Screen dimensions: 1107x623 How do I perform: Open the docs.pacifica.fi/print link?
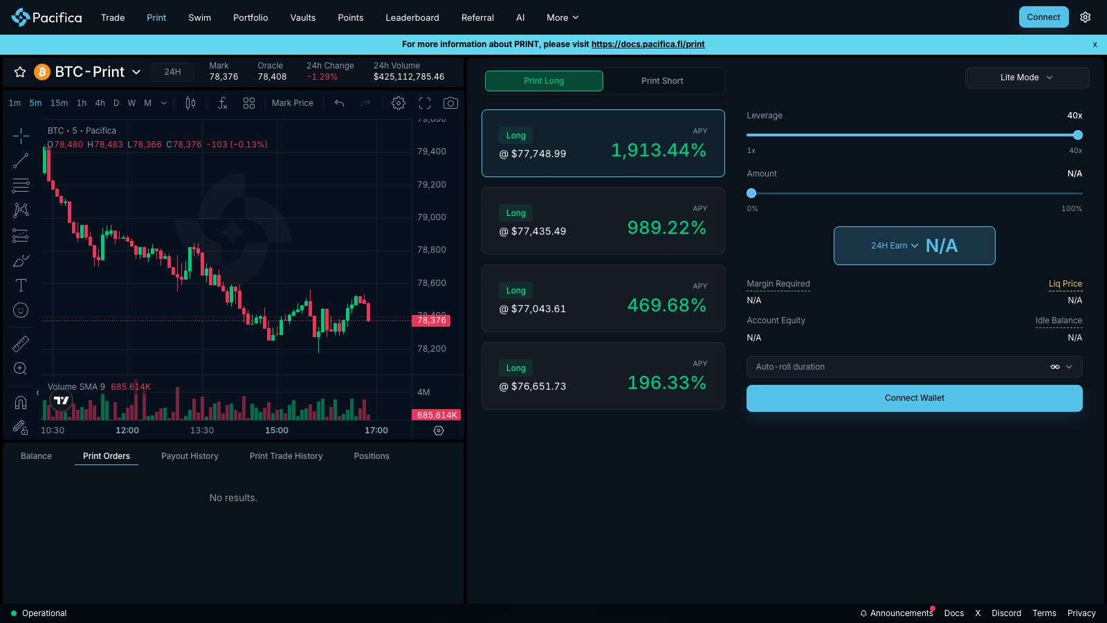coord(648,44)
